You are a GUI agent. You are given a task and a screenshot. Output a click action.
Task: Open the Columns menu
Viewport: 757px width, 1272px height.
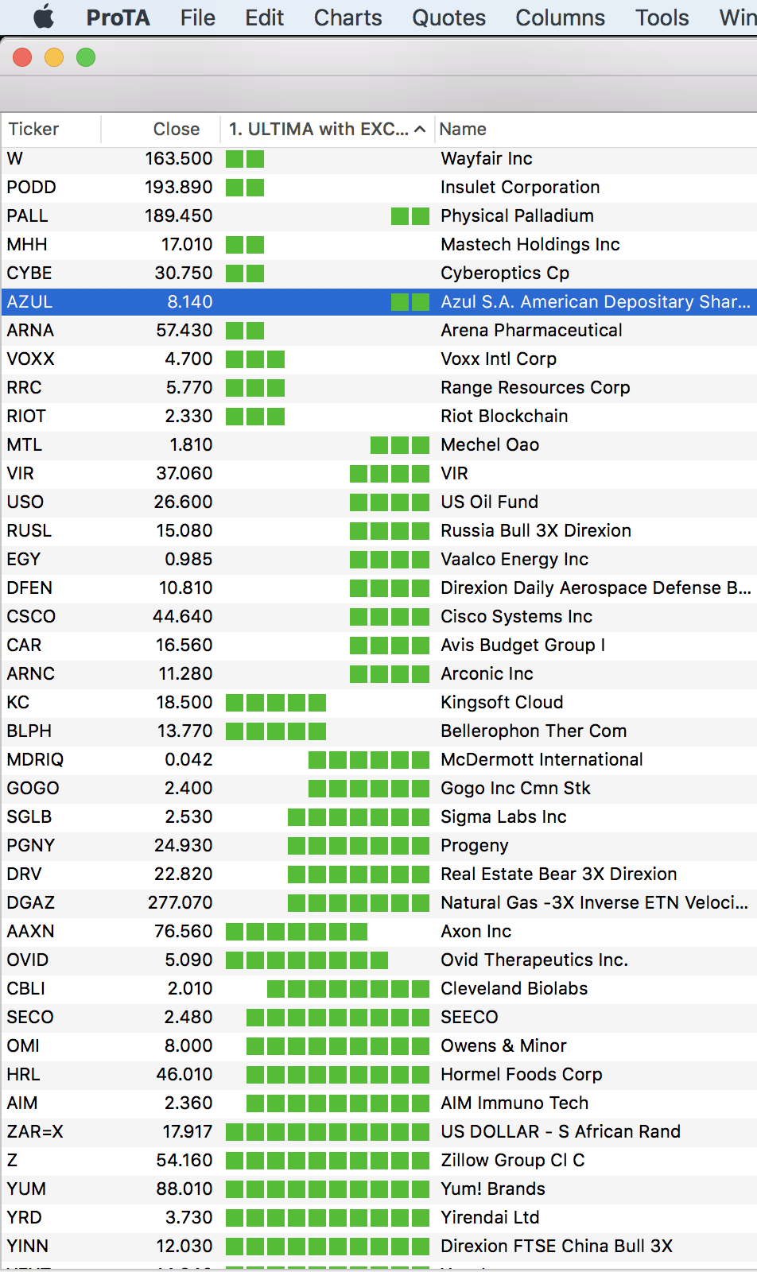tap(560, 17)
